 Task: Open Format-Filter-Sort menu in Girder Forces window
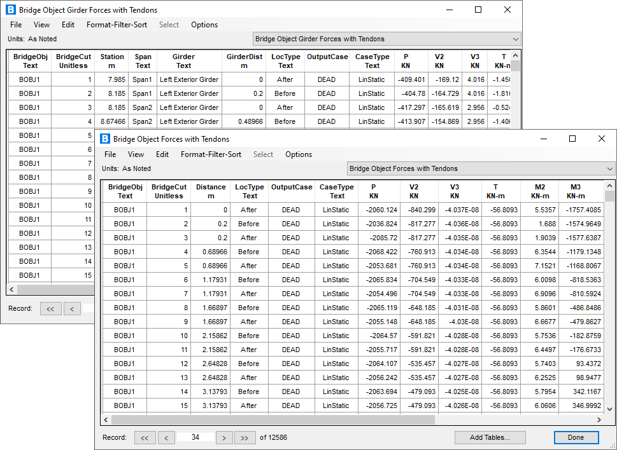(117, 25)
